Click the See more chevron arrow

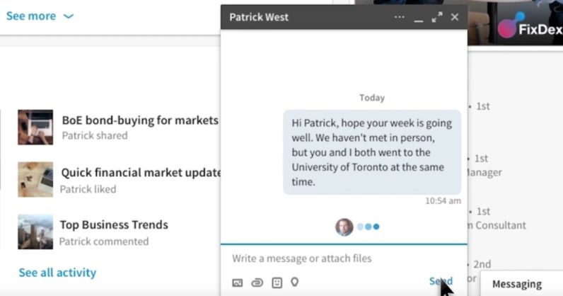[69, 16]
